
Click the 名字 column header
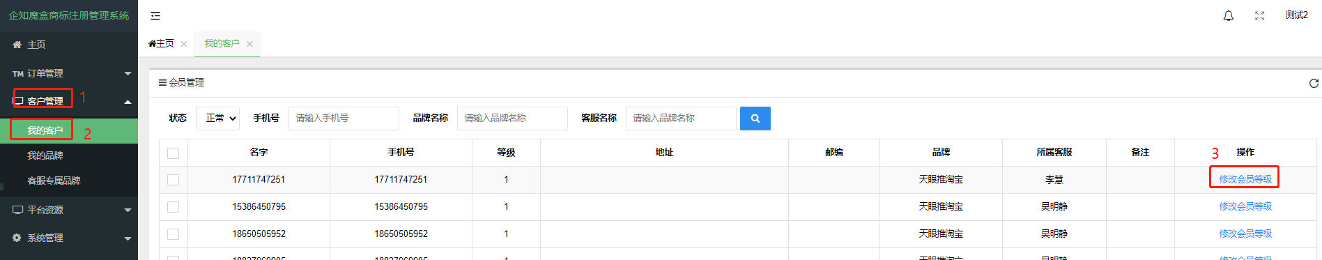tap(259, 152)
